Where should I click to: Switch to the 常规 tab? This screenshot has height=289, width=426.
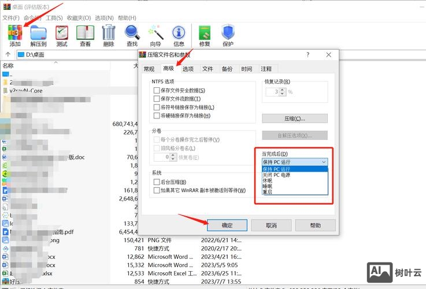tap(149, 69)
